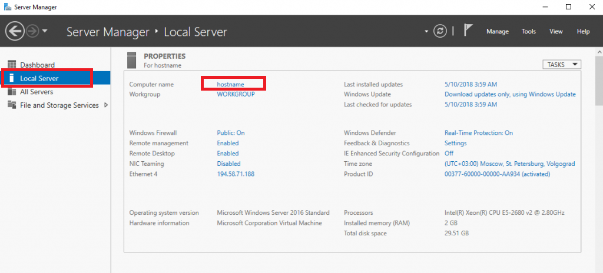
Task: Open the Notifications flag icon
Action: tap(468, 31)
